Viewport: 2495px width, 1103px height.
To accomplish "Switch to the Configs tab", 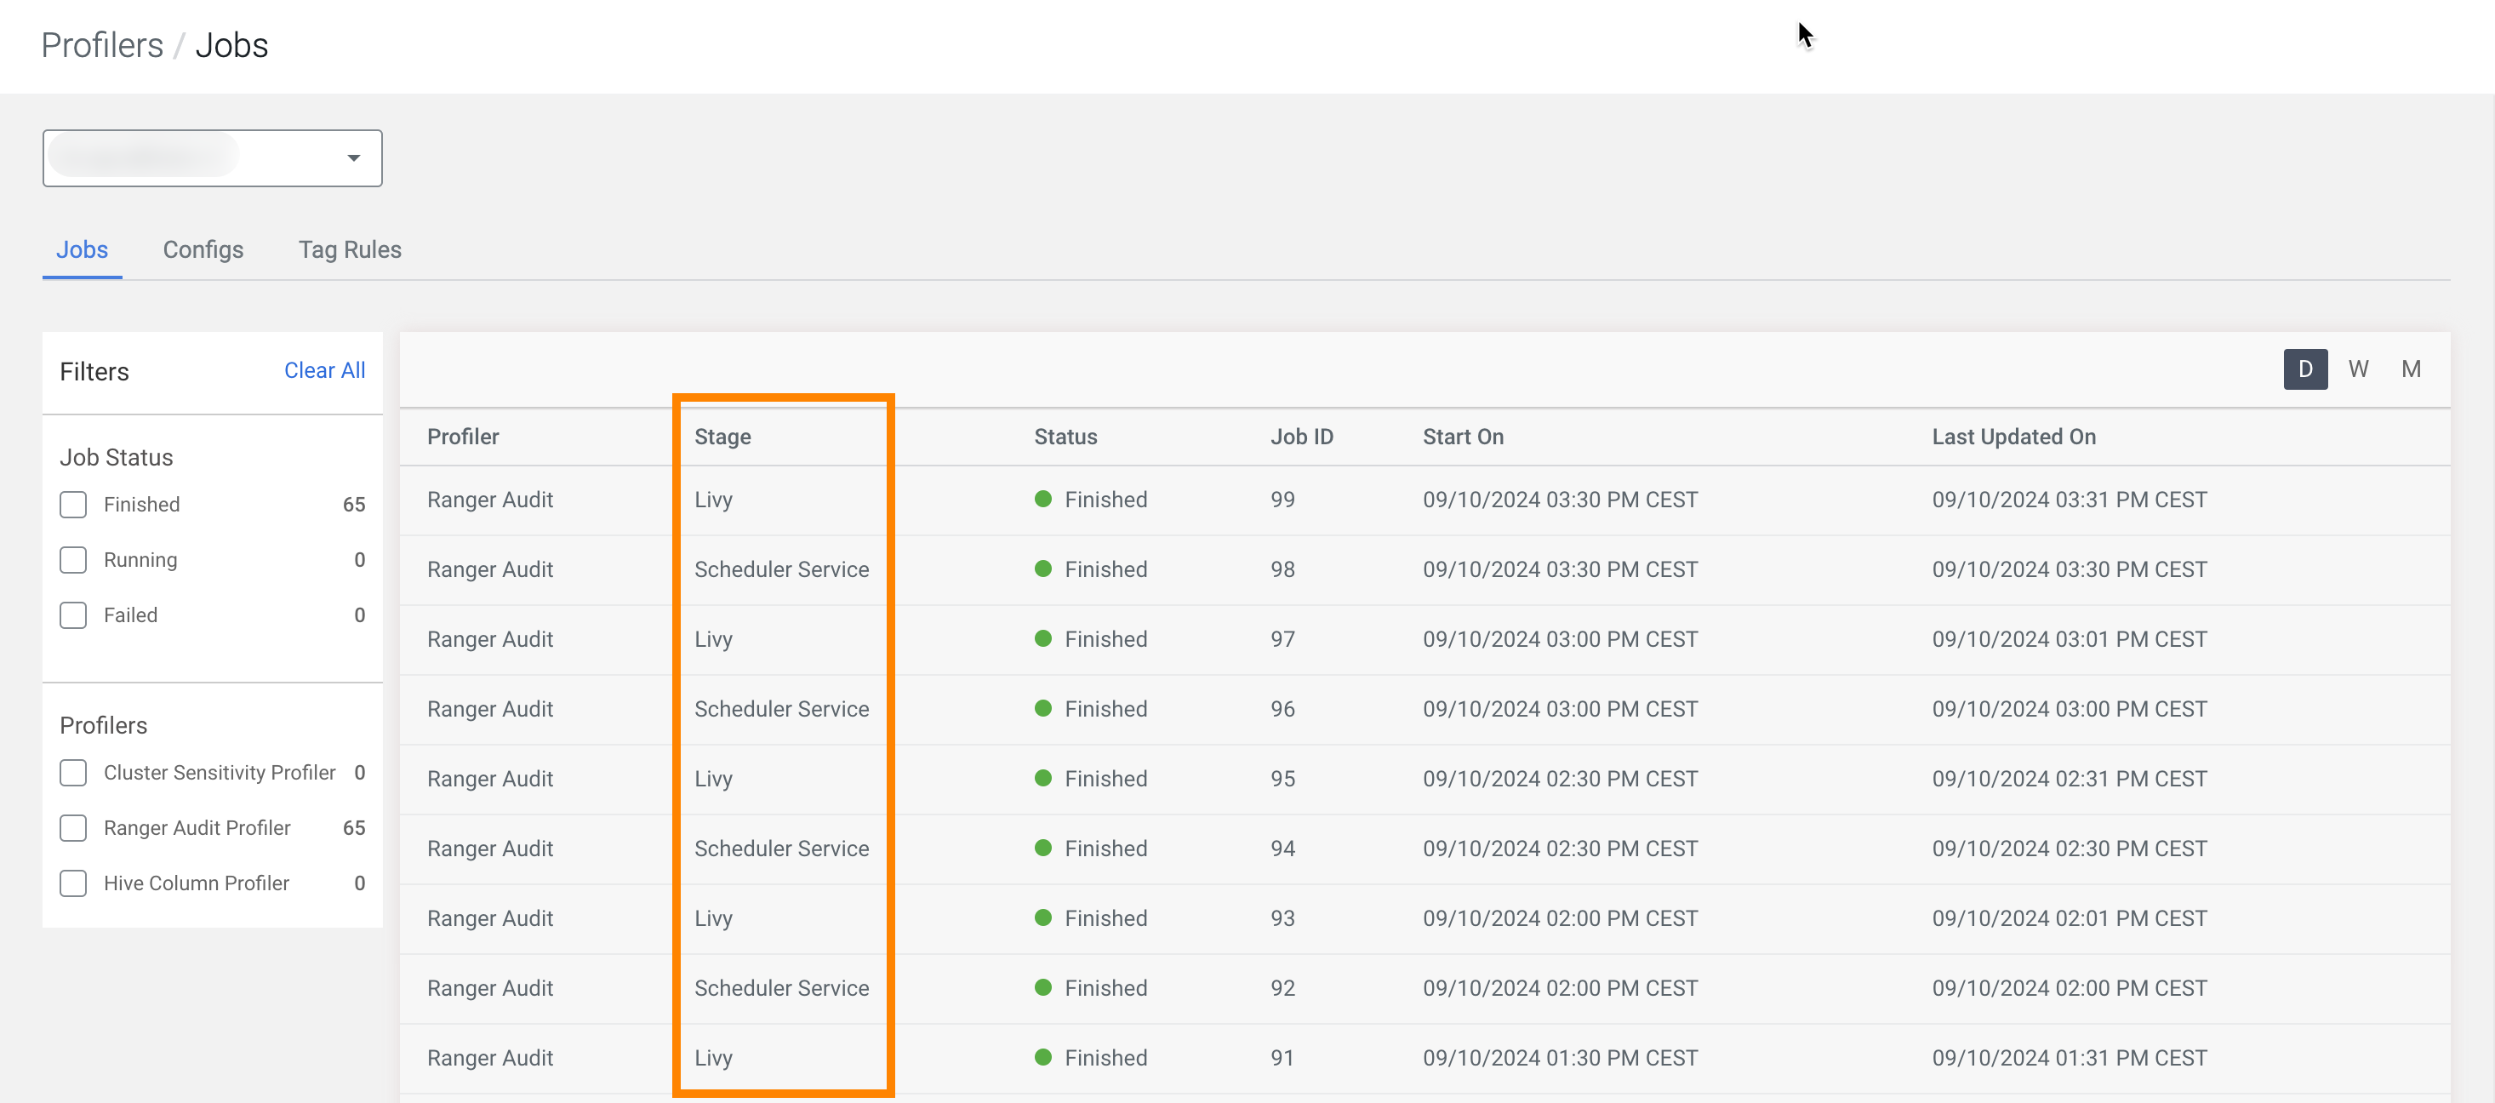I will coord(203,250).
